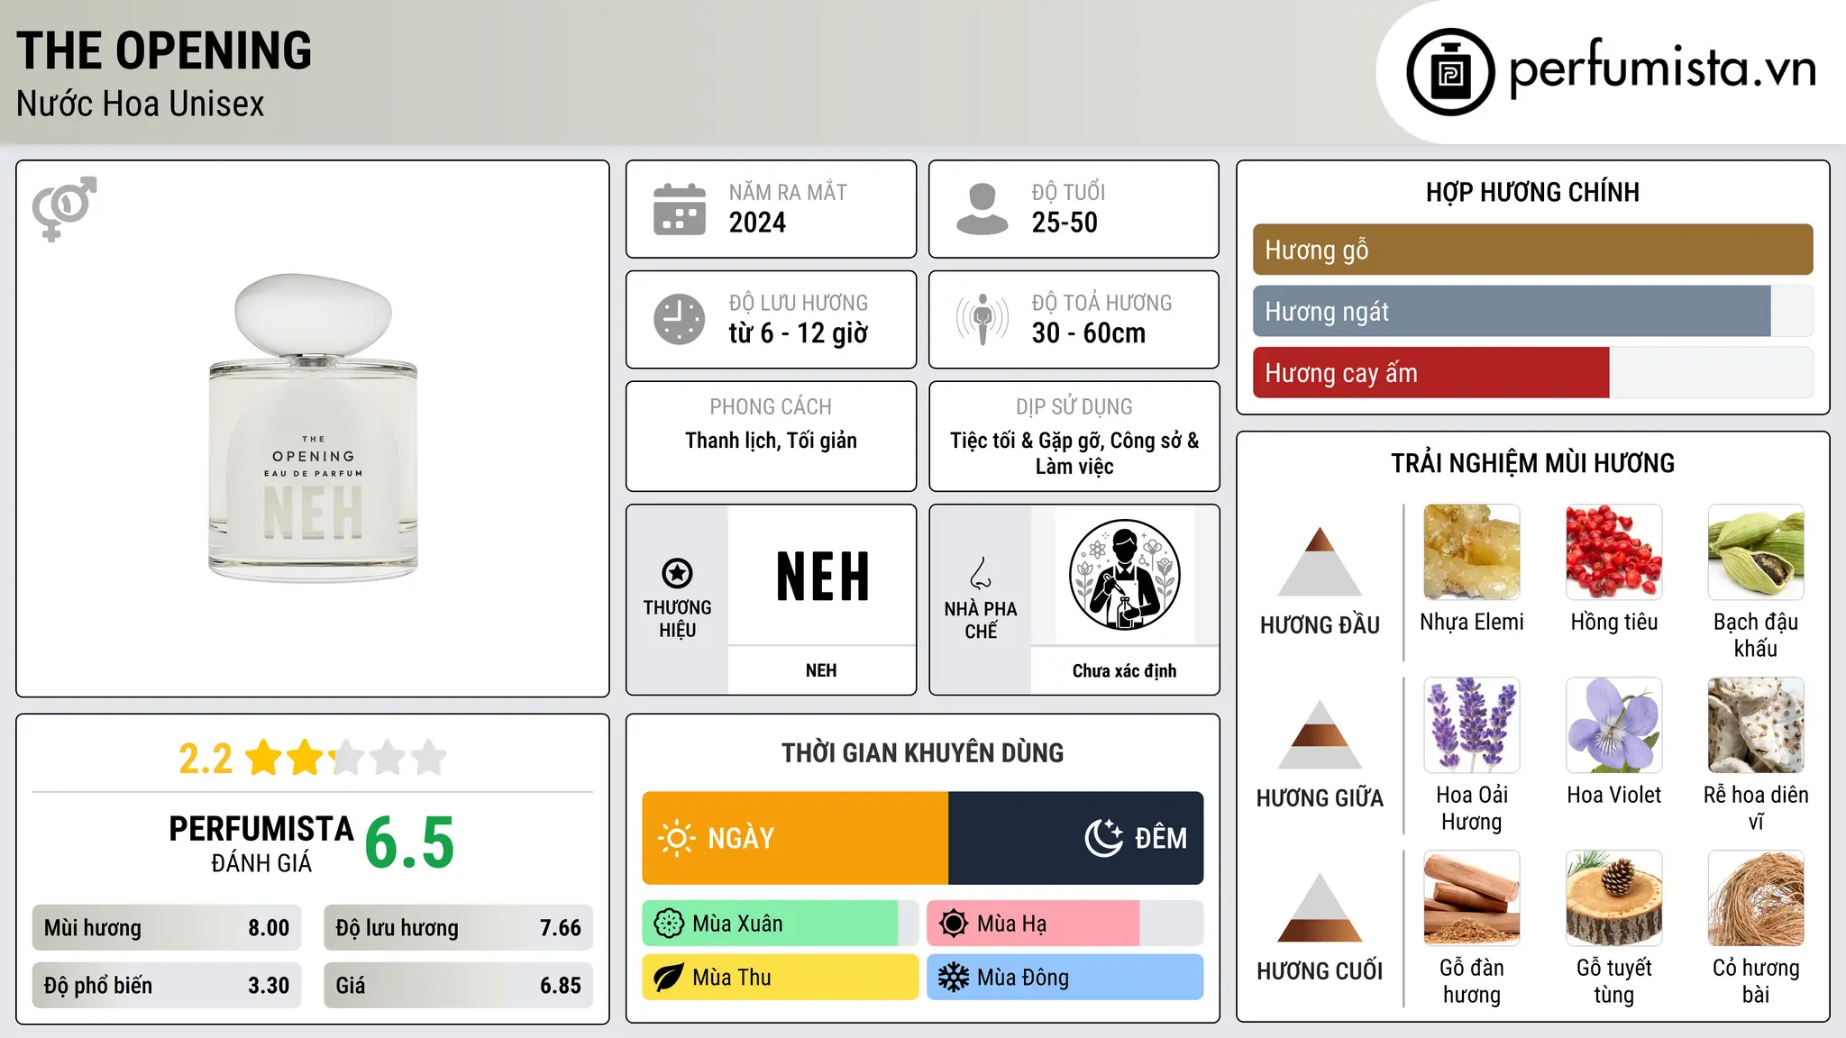Image resolution: width=1846 pixels, height=1038 pixels.
Task: Click the nose icon above NHÀ PHA CHẾ
Action: (981, 573)
